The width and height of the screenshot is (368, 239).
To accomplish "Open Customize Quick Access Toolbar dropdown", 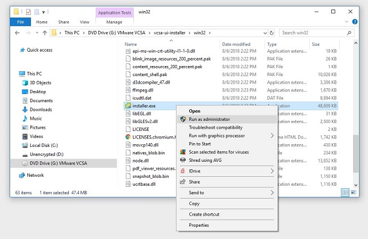I will (x=43, y=12).
